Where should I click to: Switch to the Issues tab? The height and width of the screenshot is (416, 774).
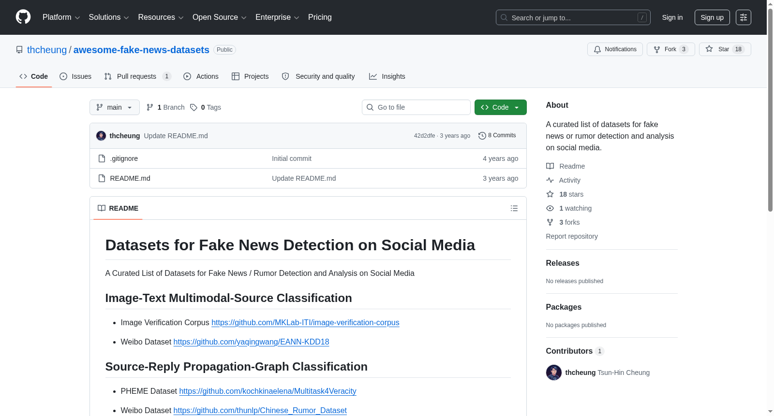point(75,76)
